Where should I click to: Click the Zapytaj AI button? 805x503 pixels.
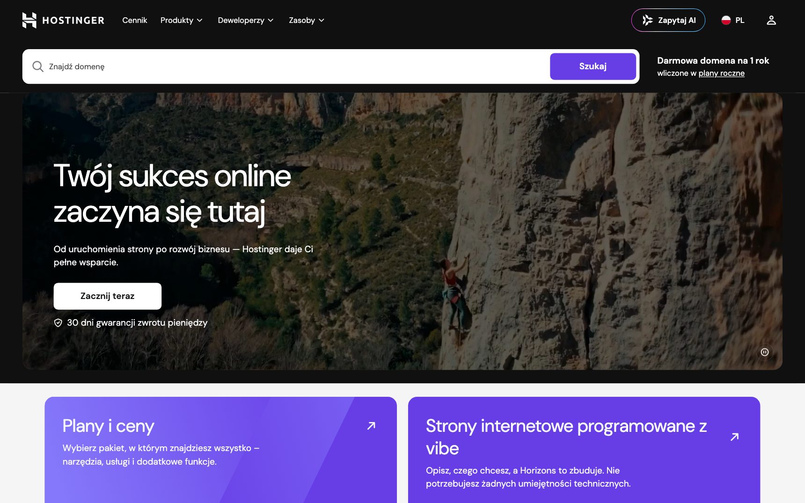[x=668, y=20]
